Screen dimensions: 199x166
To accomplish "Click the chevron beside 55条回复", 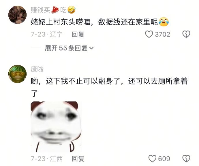I will [91, 48].
